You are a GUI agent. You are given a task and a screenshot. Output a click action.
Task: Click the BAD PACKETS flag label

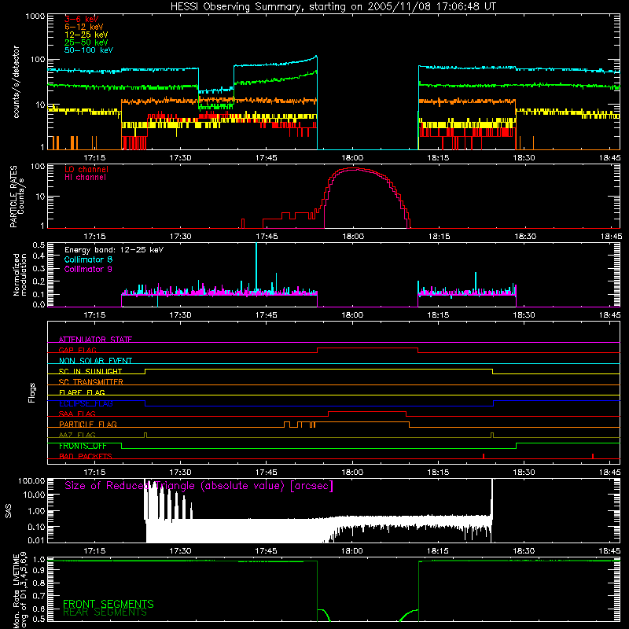(86, 456)
